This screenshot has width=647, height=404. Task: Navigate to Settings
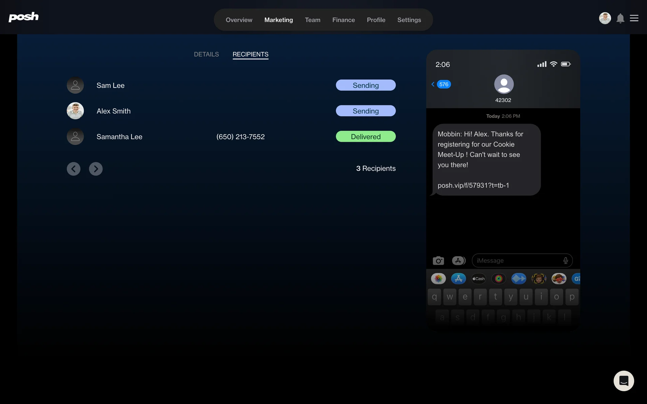click(409, 20)
